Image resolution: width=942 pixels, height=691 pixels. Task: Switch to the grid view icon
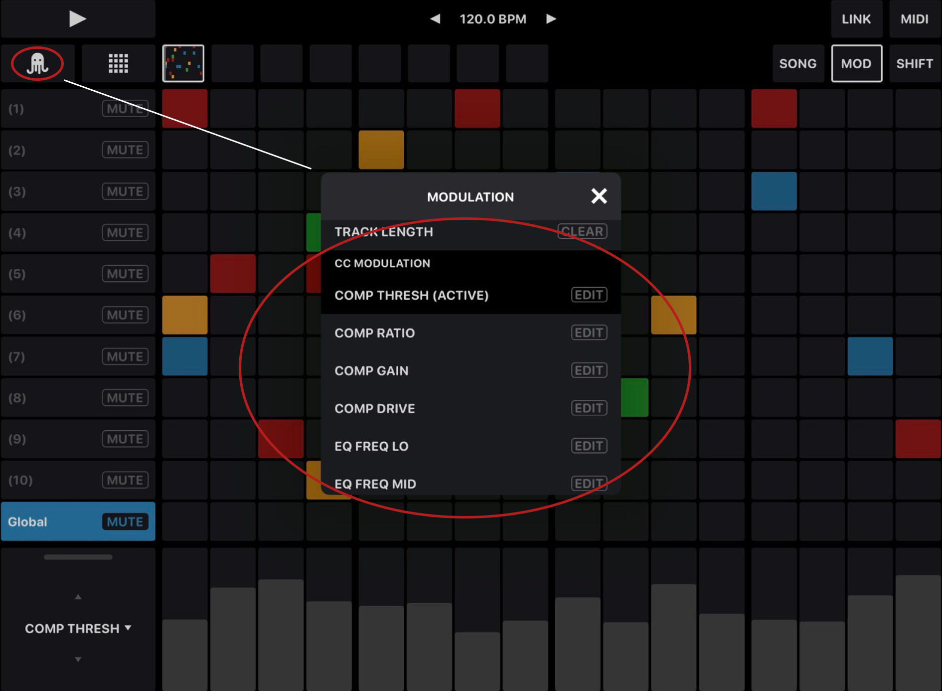pos(118,63)
